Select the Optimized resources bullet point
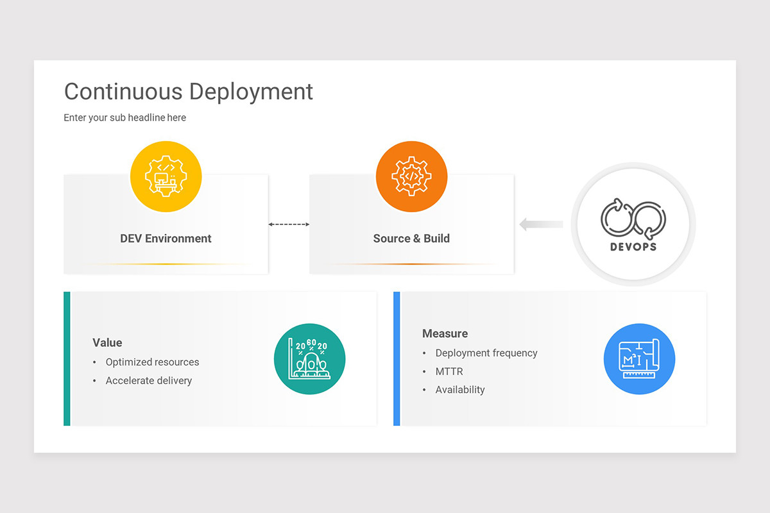The width and height of the screenshot is (770, 513). point(152,362)
